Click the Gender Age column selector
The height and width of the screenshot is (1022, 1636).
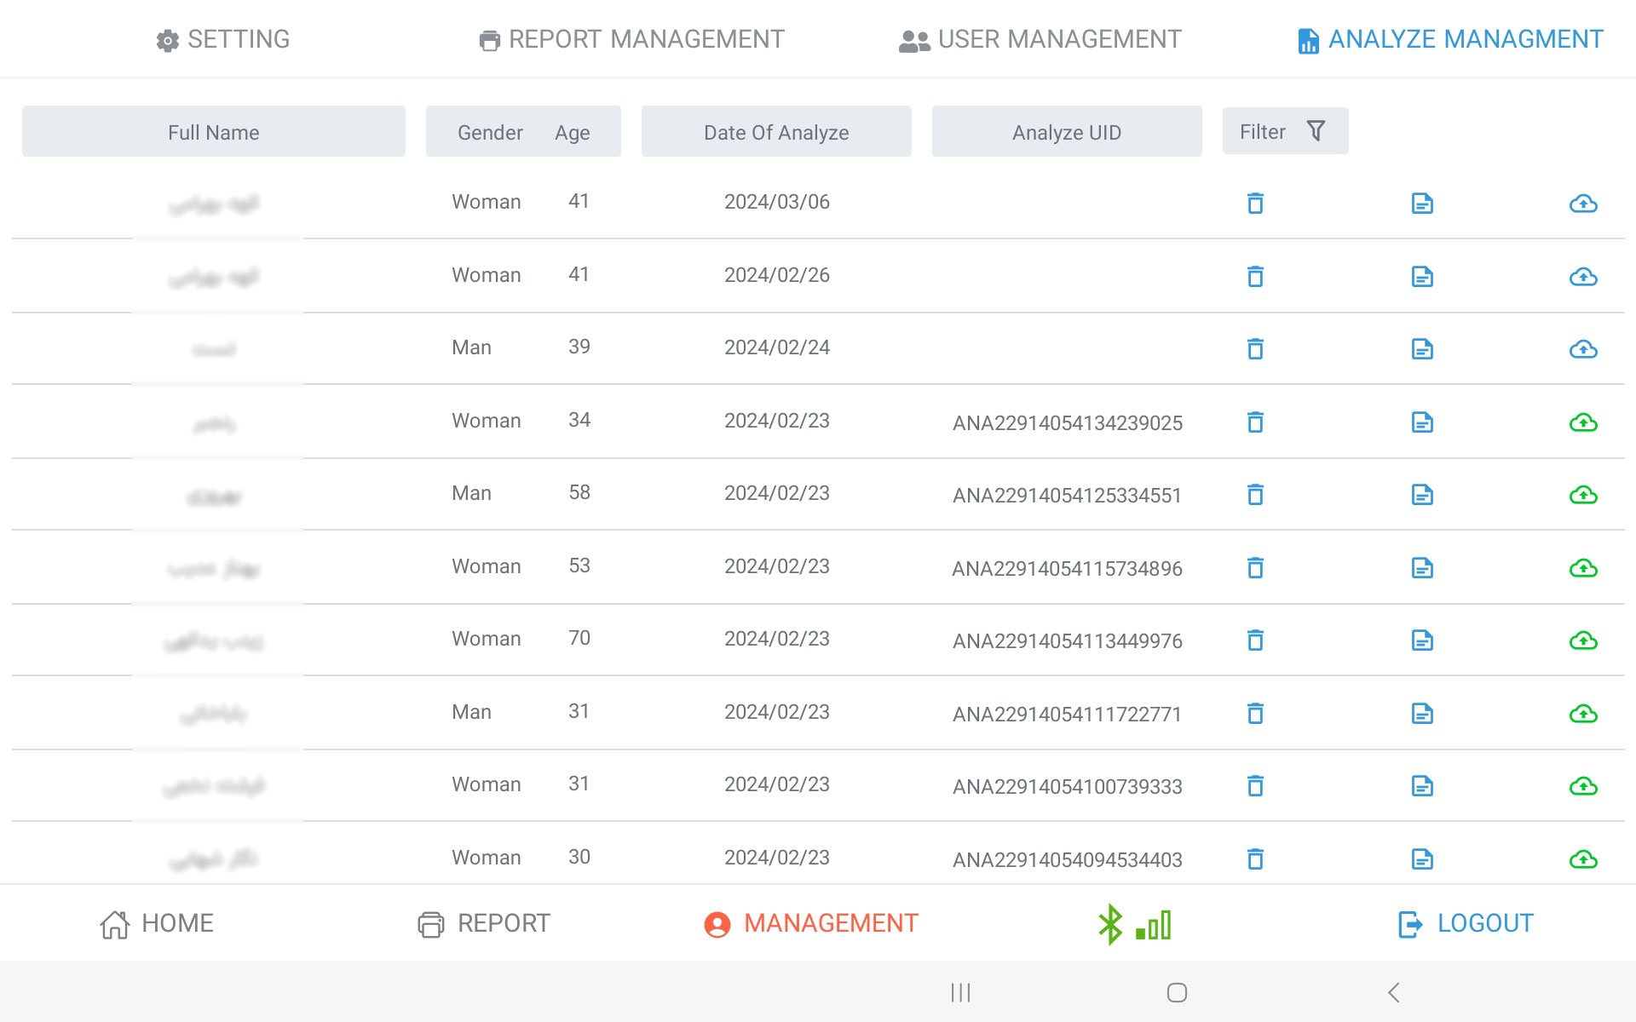pyautogui.click(x=522, y=131)
